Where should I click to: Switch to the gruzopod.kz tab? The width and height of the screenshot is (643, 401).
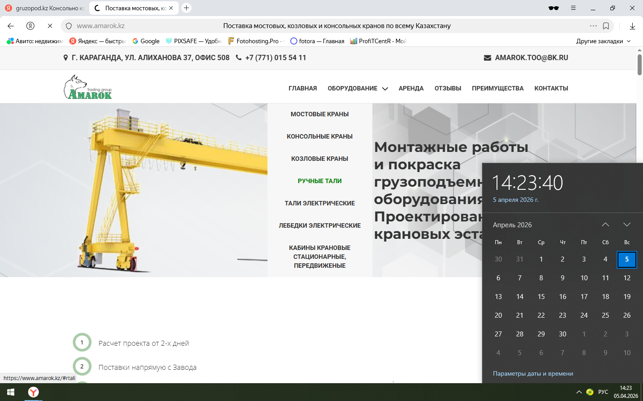click(x=45, y=8)
